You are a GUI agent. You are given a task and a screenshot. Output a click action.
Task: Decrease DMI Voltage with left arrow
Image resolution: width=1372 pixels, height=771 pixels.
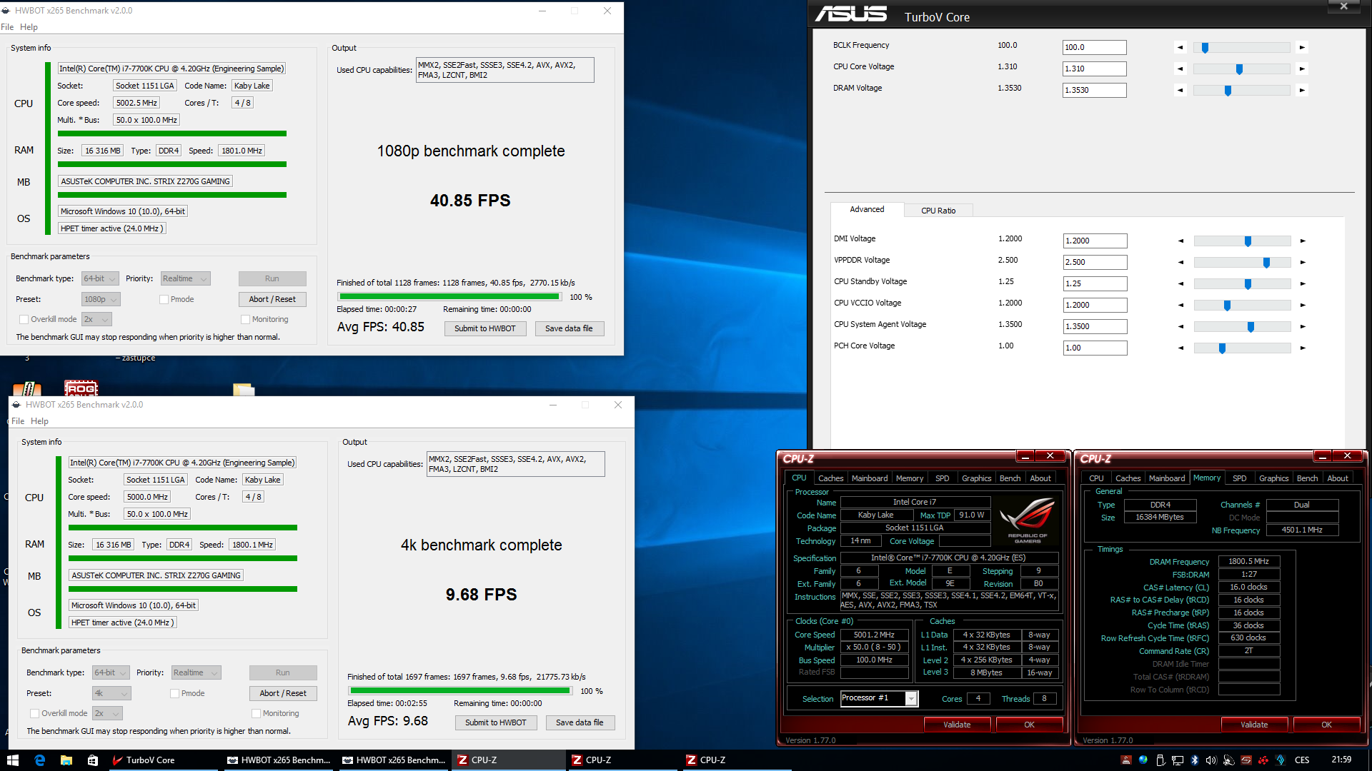point(1181,241)
